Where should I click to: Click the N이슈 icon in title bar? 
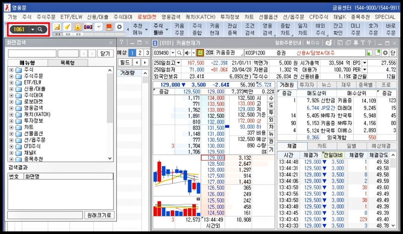(313, 43)
